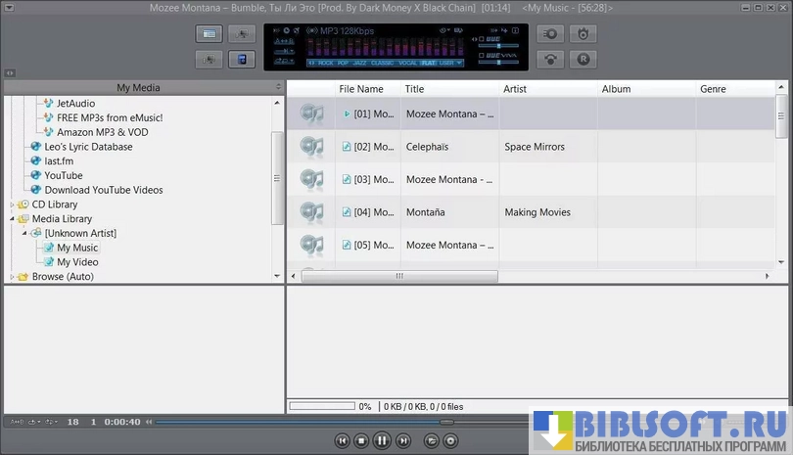
Task: Click the portable device icon button
Action: (239, 59)
